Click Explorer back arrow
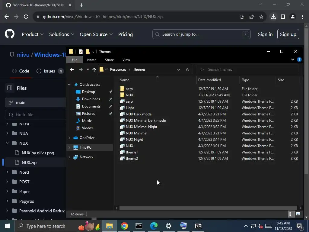The height and width of the screenshot is (232, 309). [x=72, y=69]
